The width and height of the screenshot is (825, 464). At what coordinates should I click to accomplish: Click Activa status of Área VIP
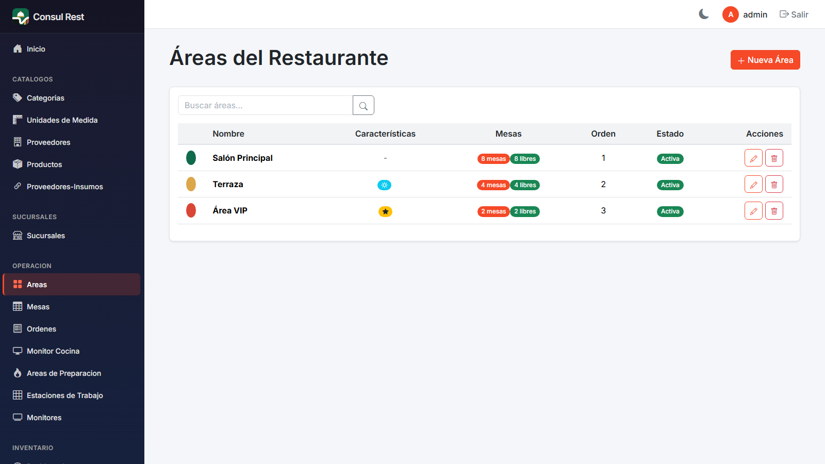click(x=670, y=211)
